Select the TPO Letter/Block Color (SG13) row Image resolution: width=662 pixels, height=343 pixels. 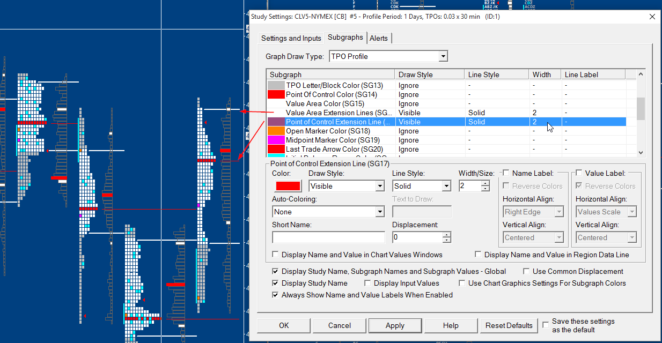[x=446, y=85]
